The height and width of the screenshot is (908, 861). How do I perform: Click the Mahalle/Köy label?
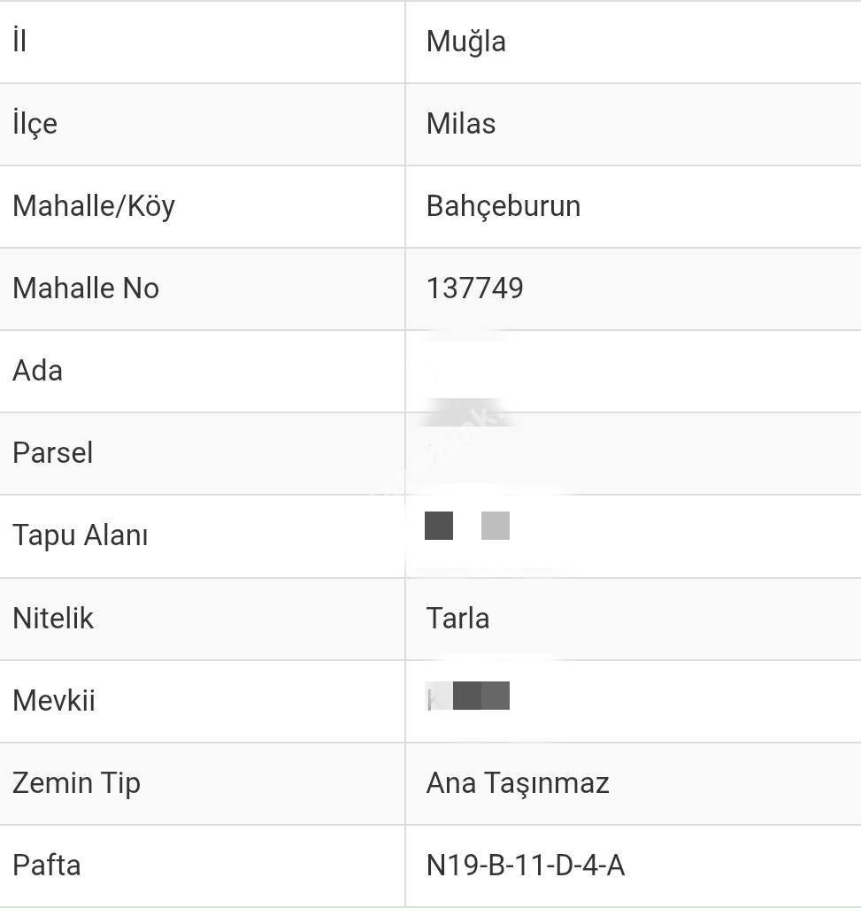(x=94, y=206)
